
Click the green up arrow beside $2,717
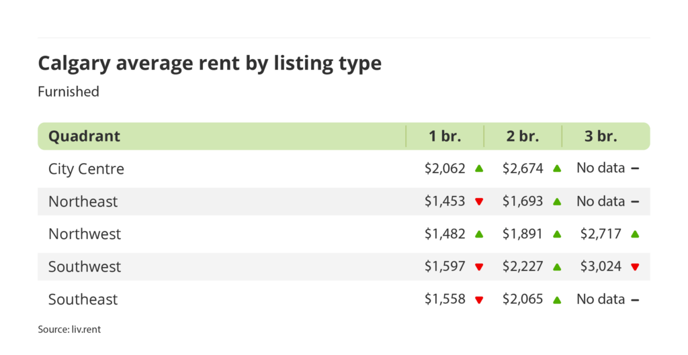635,234
